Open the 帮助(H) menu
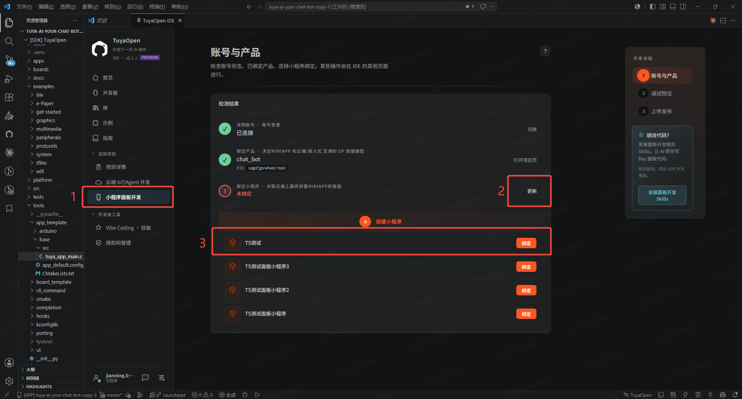The width and height of the screenshot is (742, 399). point(180,7)
